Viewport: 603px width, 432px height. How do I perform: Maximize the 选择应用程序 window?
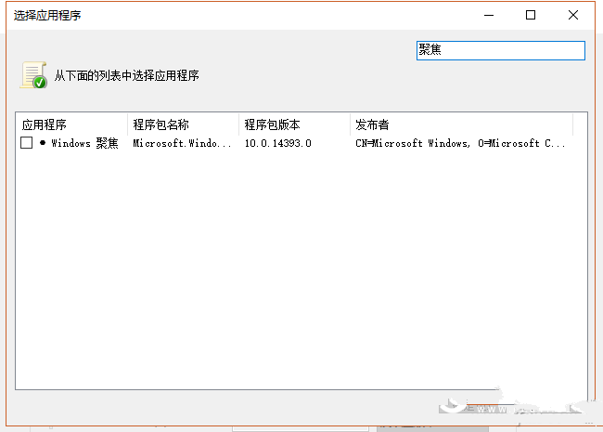point(531,16)
